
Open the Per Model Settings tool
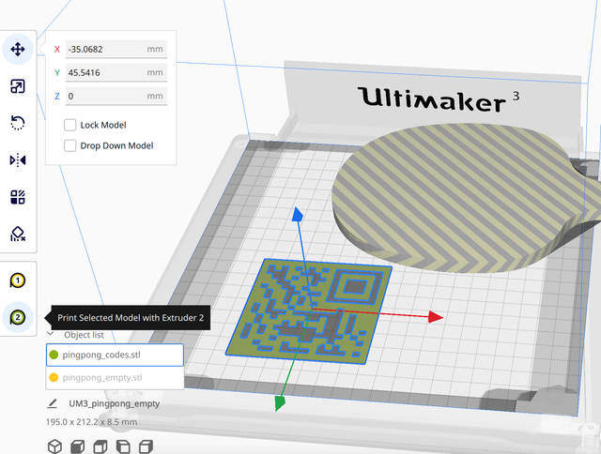point(18,197)
